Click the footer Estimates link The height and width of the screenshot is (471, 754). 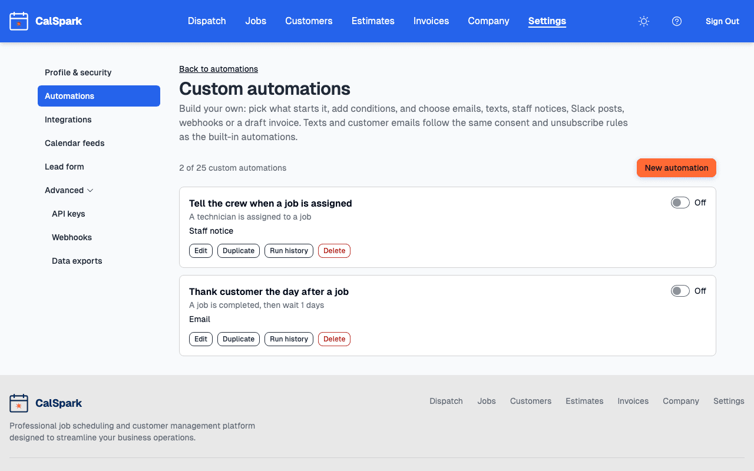point(584,401)
